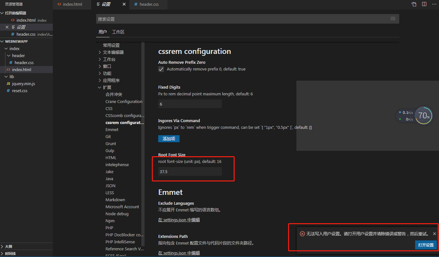Select Node debug settings entry
The height and width of the screenshot is (257, 439).
(x=117, y=214)
